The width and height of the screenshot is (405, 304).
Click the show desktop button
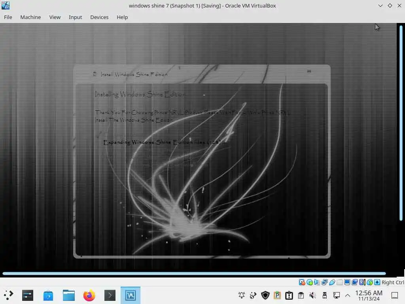(395, 295)
